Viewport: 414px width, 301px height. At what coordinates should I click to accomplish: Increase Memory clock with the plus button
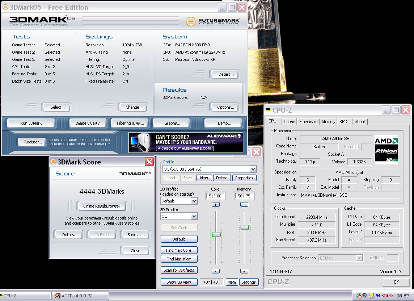tap(244, 205)
